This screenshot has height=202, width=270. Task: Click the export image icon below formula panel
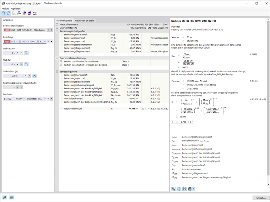click(x=173, y=189)
